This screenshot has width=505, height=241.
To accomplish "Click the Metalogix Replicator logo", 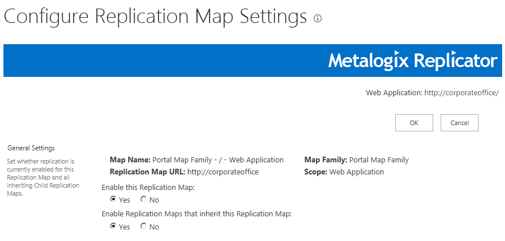I will point(413,61).
